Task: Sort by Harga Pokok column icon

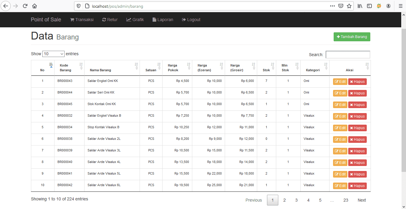Action: [189, 66]
